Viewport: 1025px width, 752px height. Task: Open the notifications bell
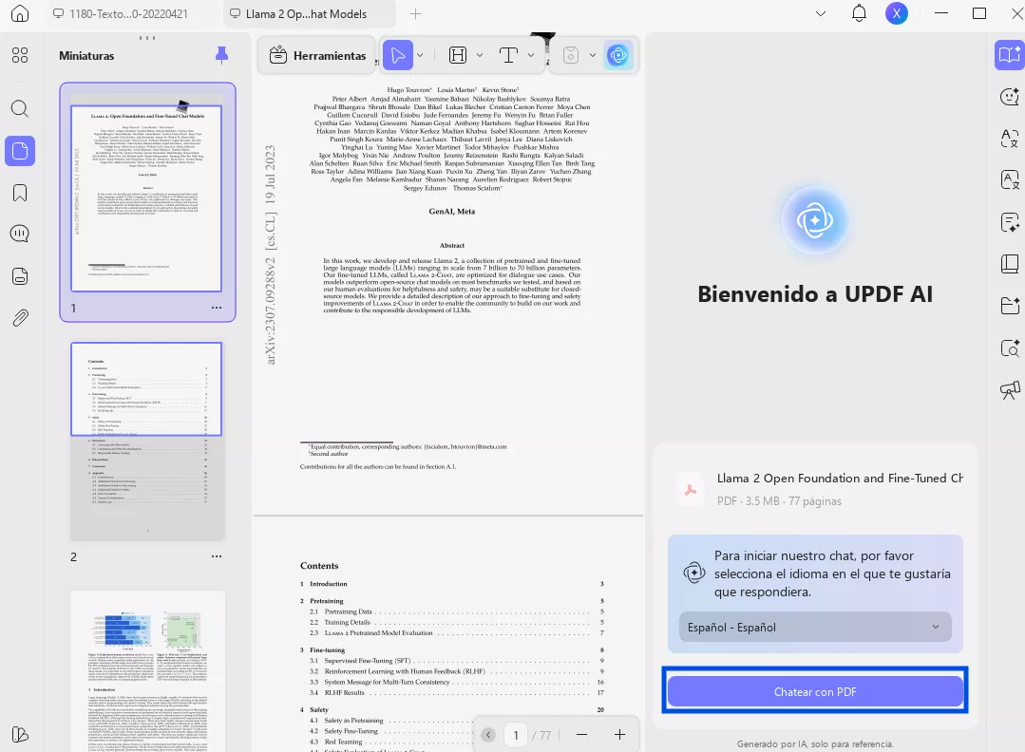click(x=859, y=13)
